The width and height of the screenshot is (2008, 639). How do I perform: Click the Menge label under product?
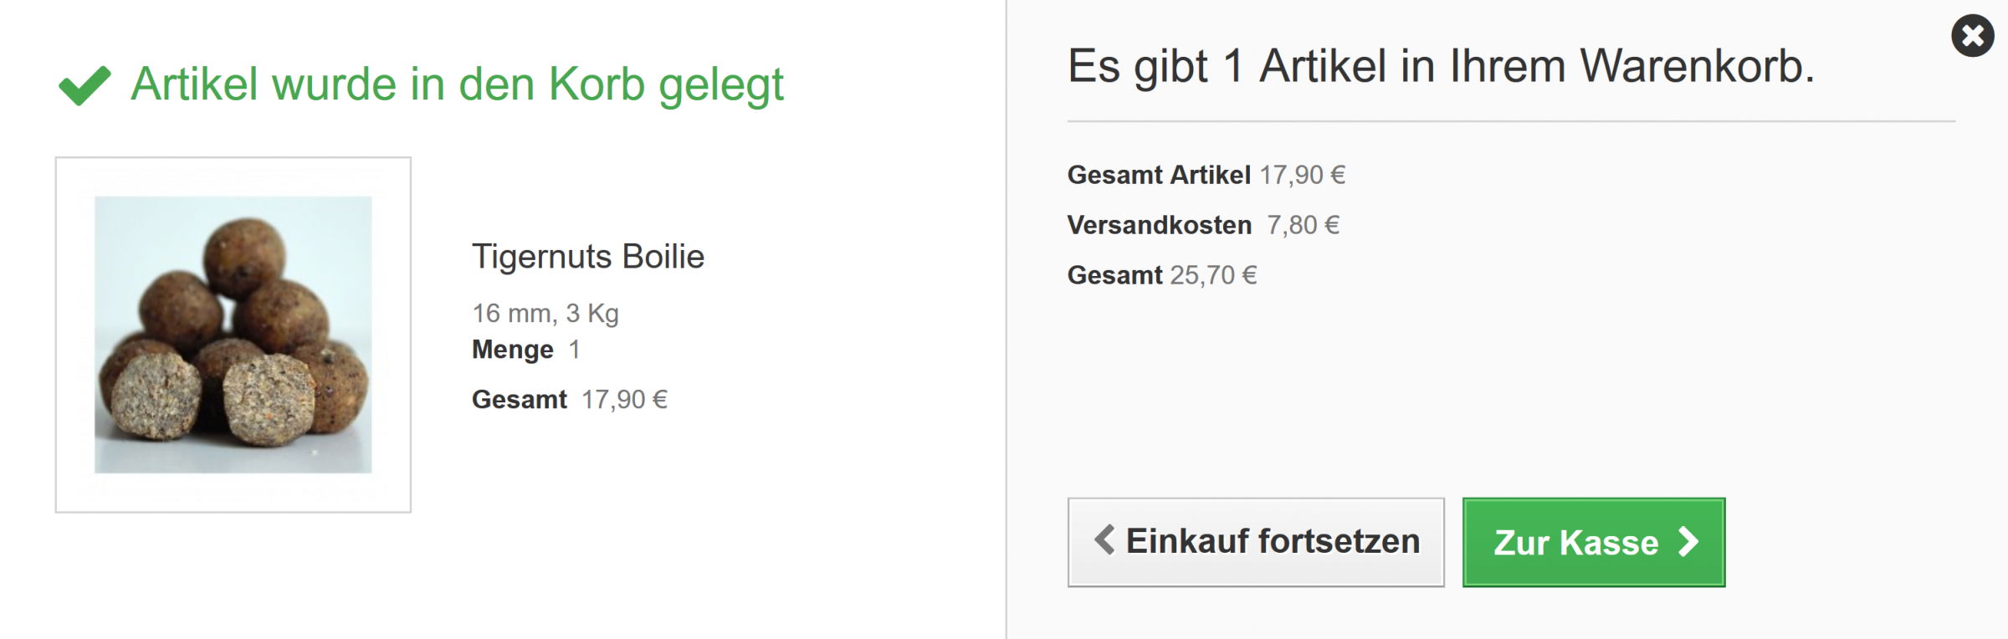pos(512,350)
